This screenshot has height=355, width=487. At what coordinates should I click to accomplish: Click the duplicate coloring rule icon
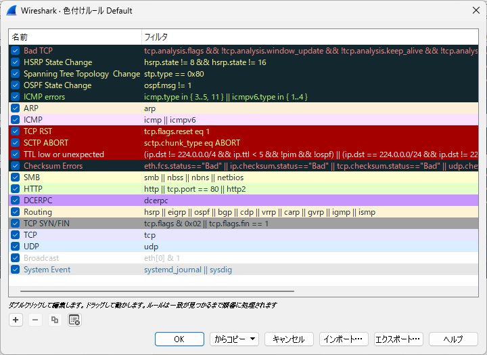click(x=55, y=320)
